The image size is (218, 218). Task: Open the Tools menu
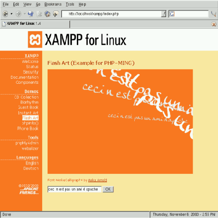click(x=70, y=4)
